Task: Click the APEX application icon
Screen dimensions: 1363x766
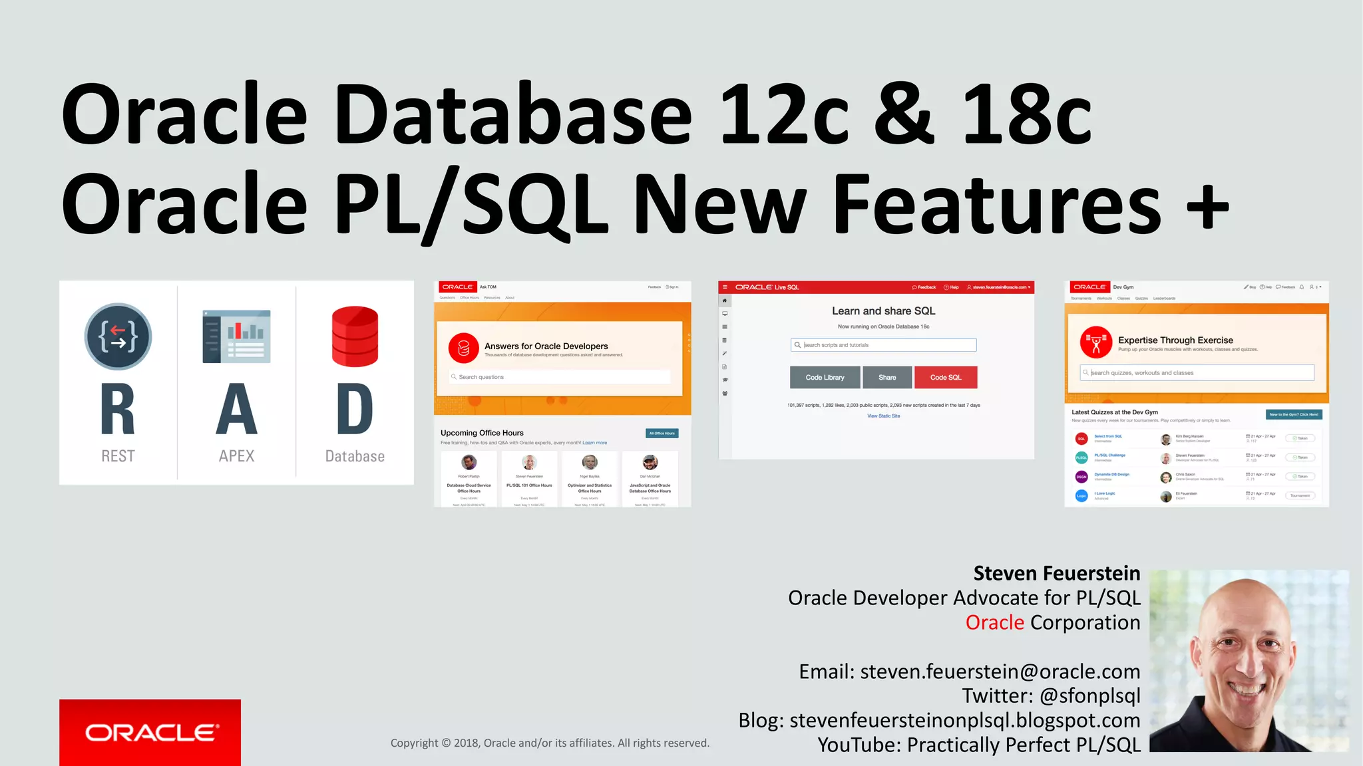Action: click(236, 336)
